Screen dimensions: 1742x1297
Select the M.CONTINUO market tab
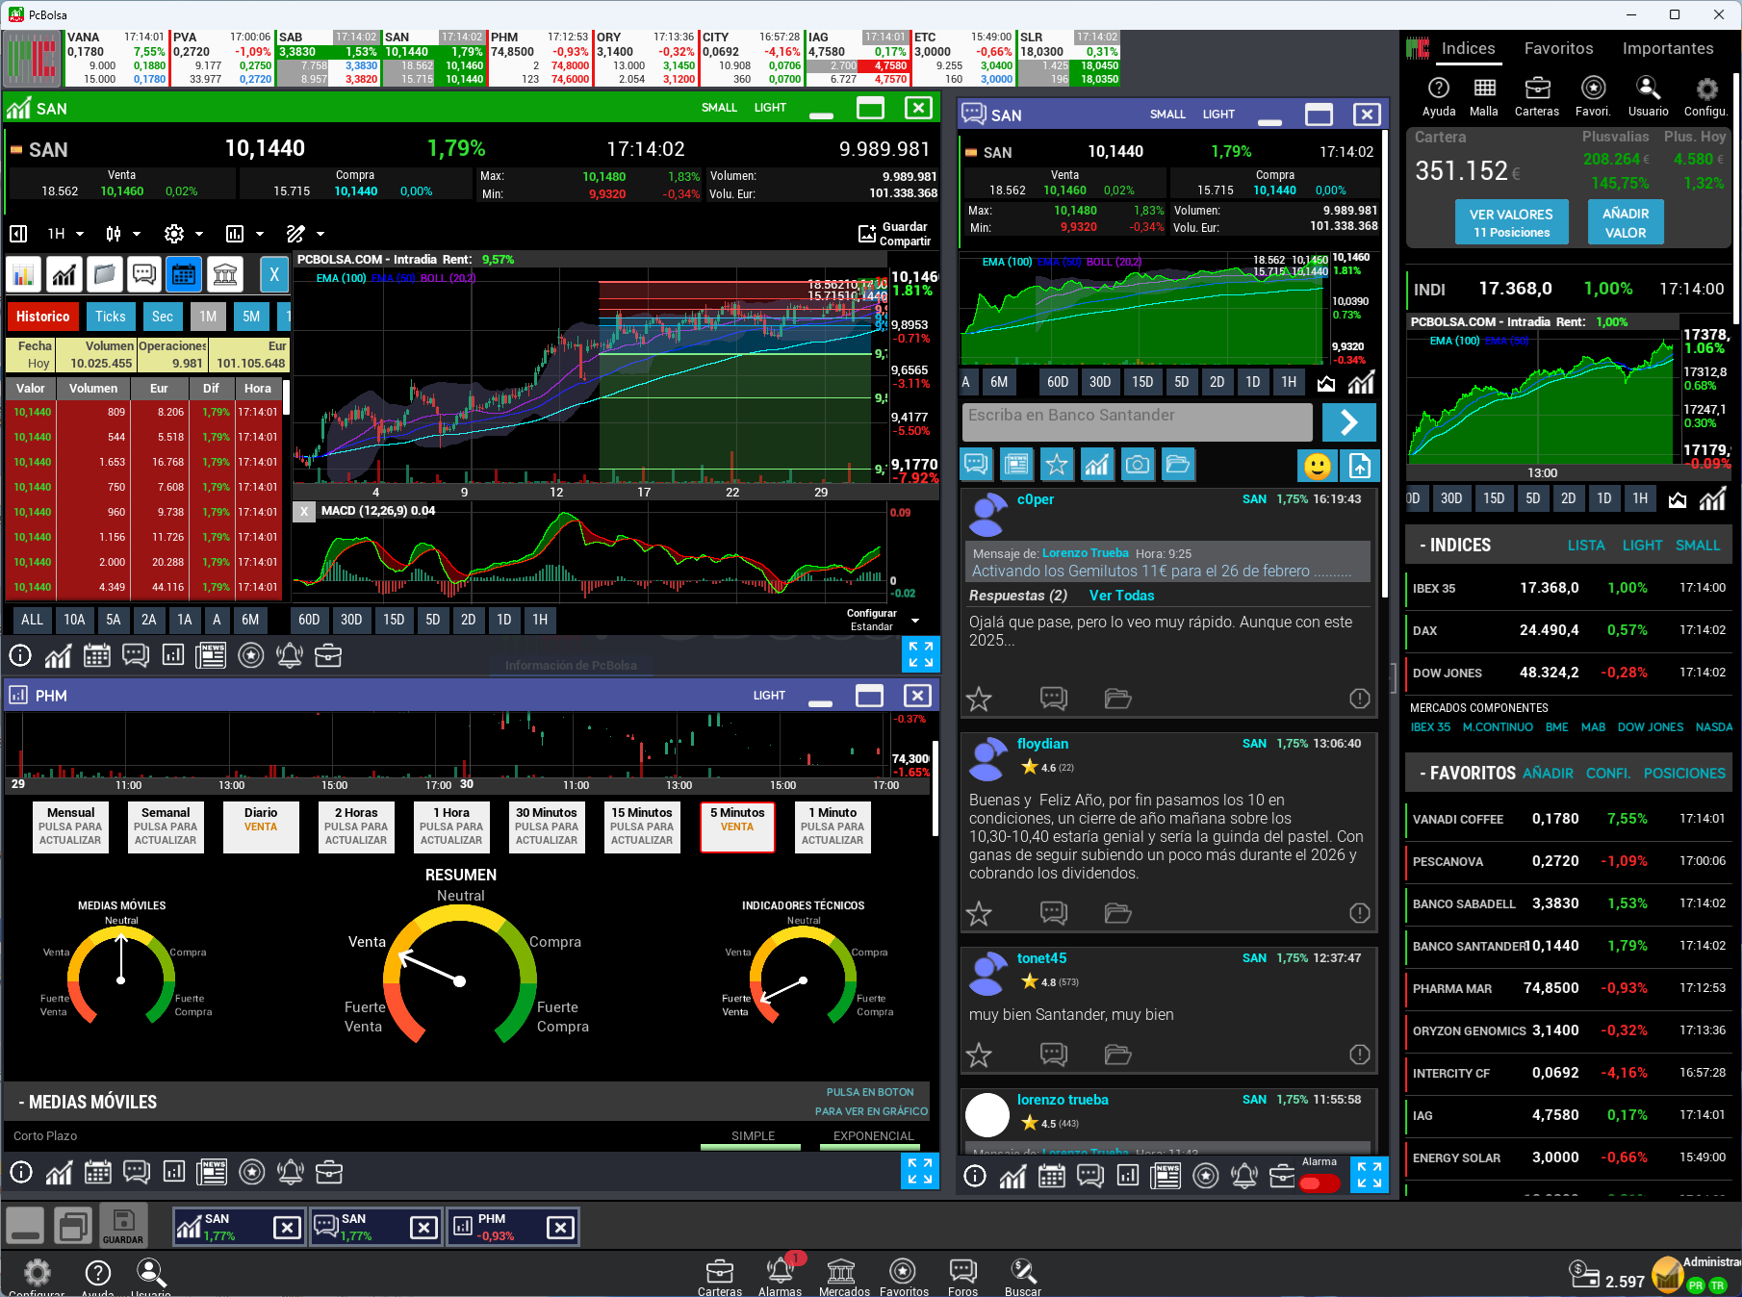click(1498, 727)
